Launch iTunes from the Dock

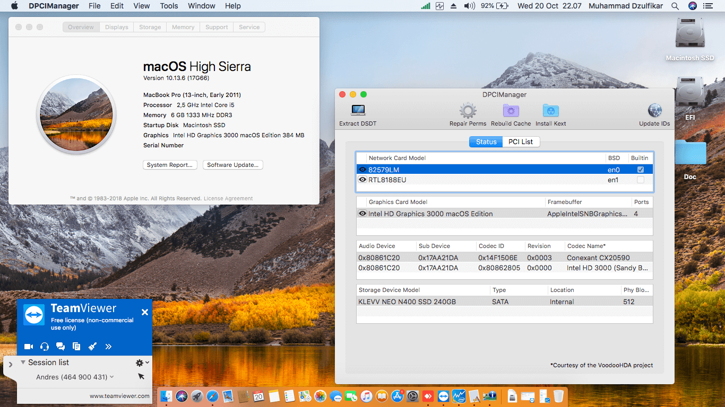(366, 396)
